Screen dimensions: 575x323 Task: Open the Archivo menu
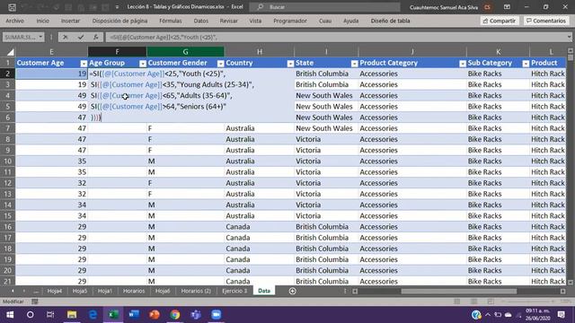(14, 21)
